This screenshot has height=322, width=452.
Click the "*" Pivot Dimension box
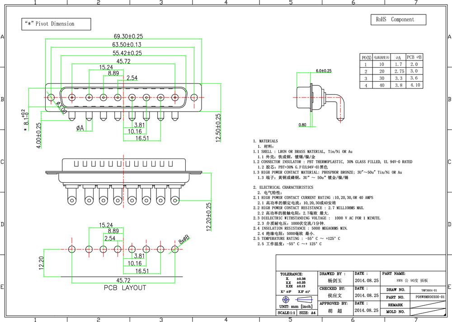tap(56, 24)
